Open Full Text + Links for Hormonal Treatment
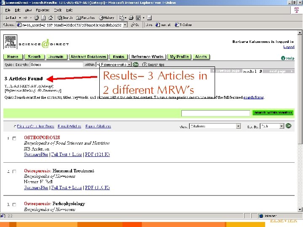Screen dimensions: 303x227 [66, 187]
